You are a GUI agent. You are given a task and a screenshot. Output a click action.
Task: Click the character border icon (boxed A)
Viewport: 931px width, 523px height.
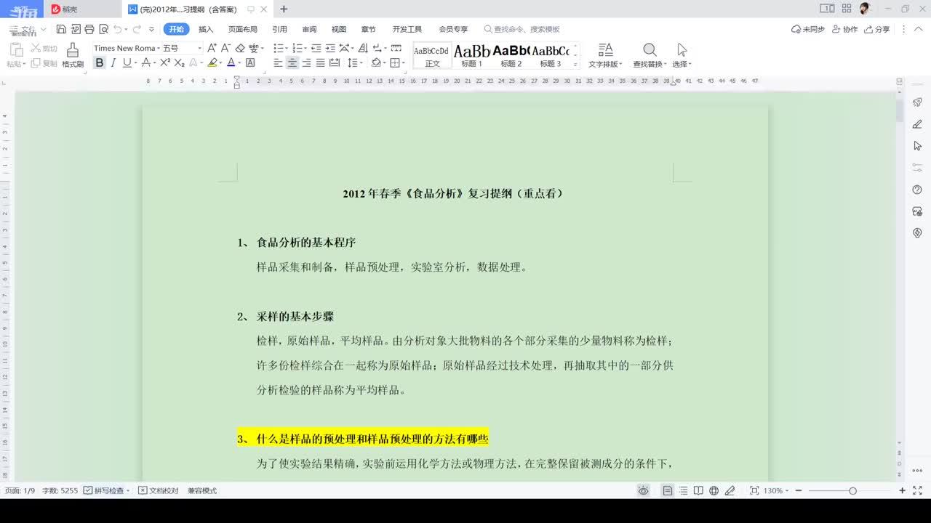tap(250, 63)
